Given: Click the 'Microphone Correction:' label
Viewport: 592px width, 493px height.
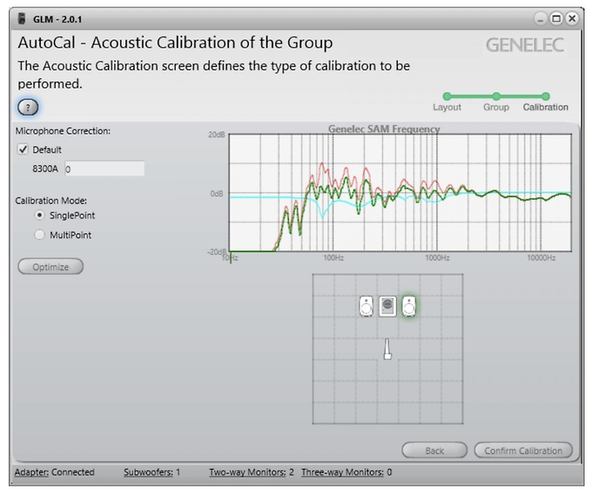Looking at the screenshot, I should 62,131.
